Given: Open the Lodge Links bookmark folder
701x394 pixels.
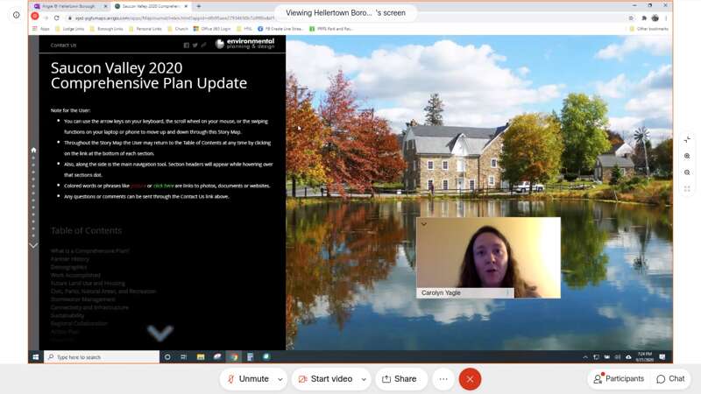Looking at the screenshot, I should click(x=69, y=29).
